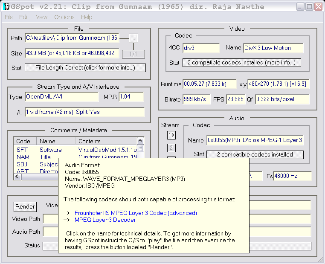Click the audio codec Name field
The height and width of the screenshot is (264, 325).
(x=255, y=140)
